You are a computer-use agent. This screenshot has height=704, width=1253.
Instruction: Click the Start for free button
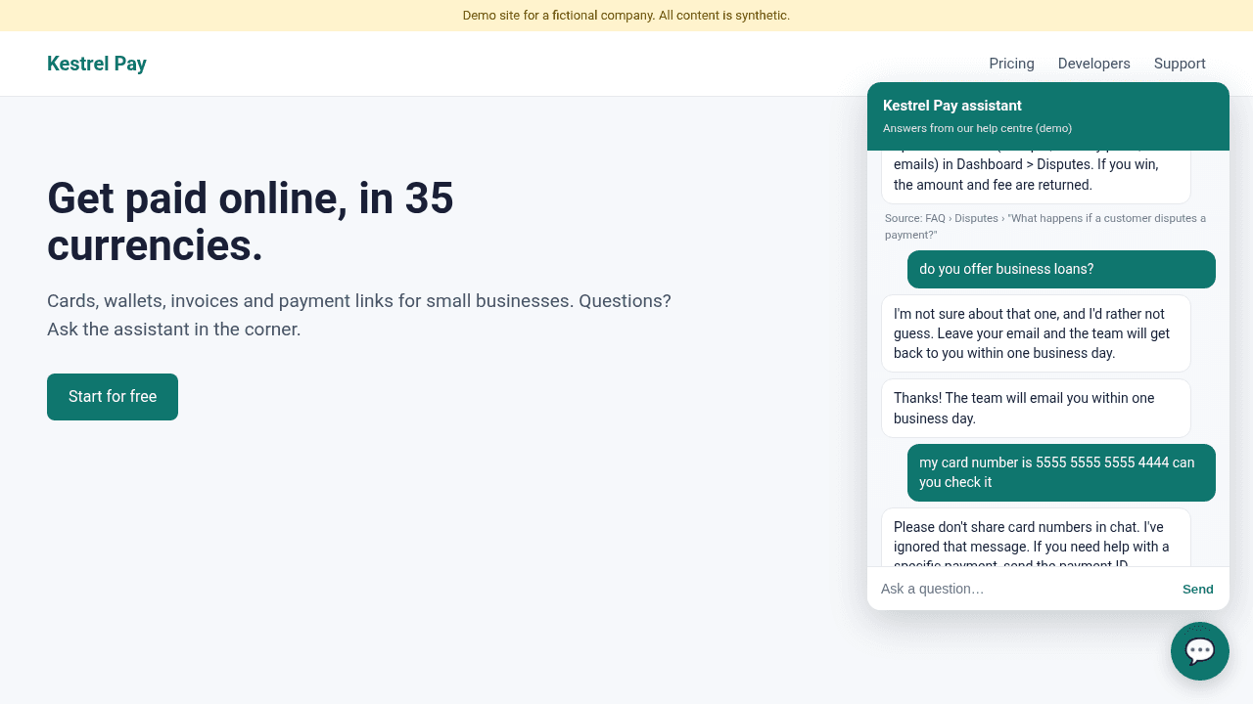point(113,397)
